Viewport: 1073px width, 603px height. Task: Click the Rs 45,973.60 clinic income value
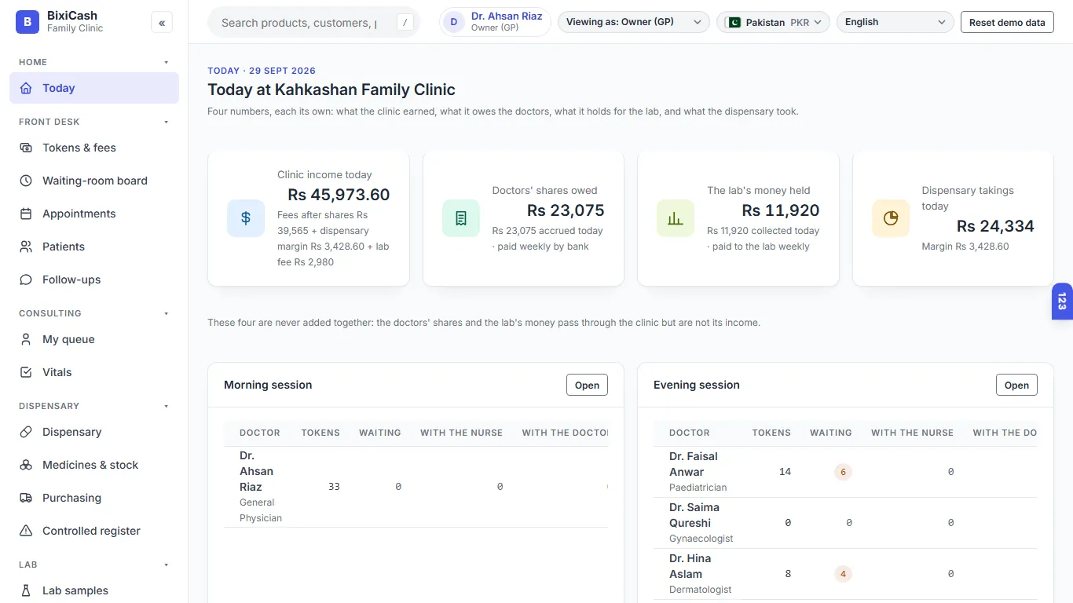pos(339,195)
